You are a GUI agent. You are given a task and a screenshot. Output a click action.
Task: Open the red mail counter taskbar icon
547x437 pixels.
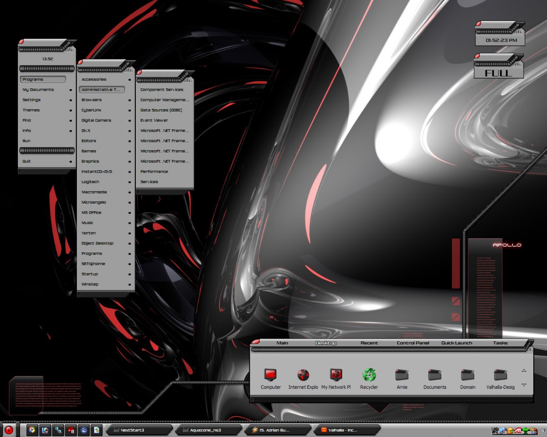[x=71, y=430]
